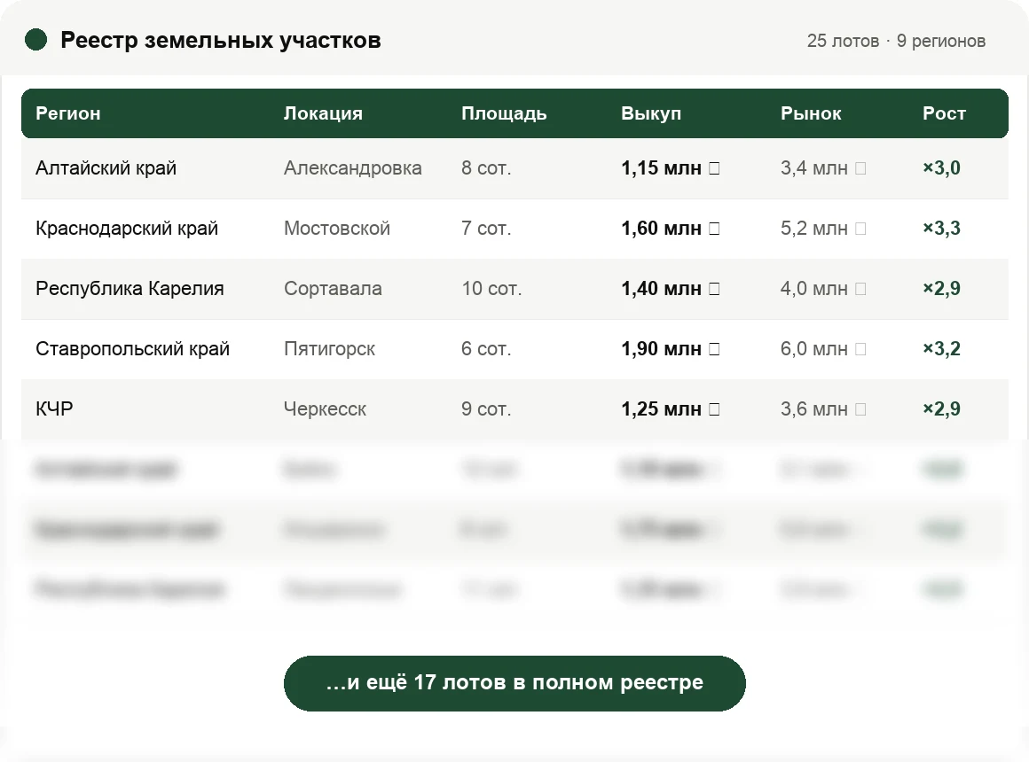This screenshot has width=1029, height=762.
Task: Open the '…и ещё 17 лотов в полном реестре' button
Action: pos(514,682)
